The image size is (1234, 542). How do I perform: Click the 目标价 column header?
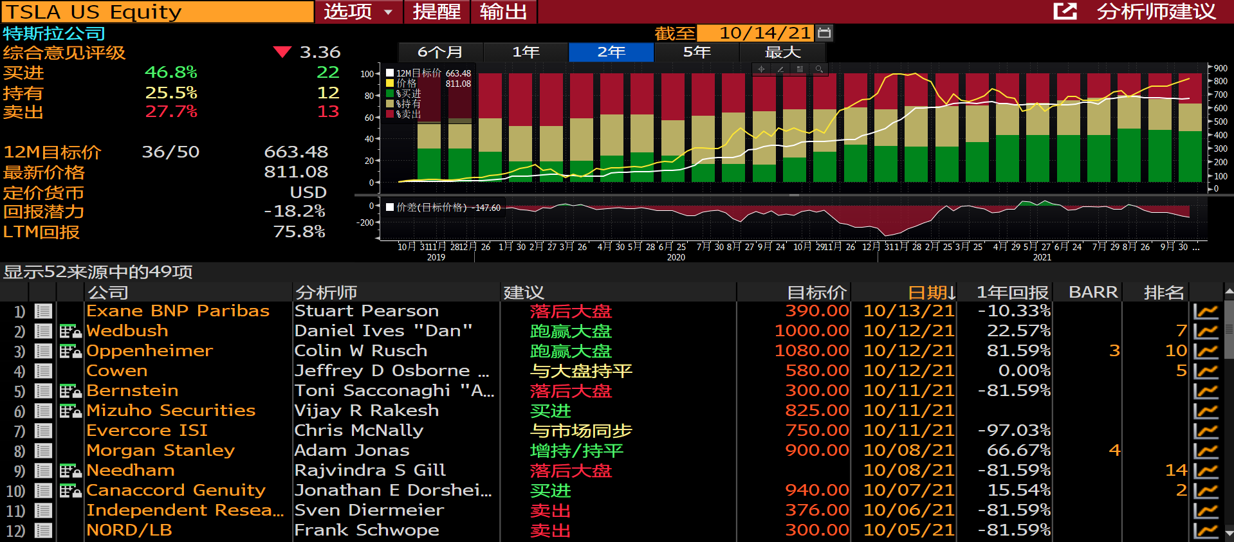point(817,293)
